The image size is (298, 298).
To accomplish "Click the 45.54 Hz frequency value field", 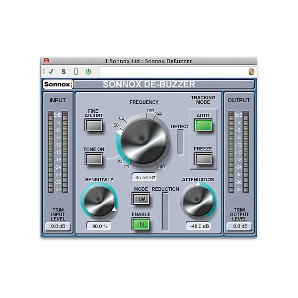I will point(144,177).
